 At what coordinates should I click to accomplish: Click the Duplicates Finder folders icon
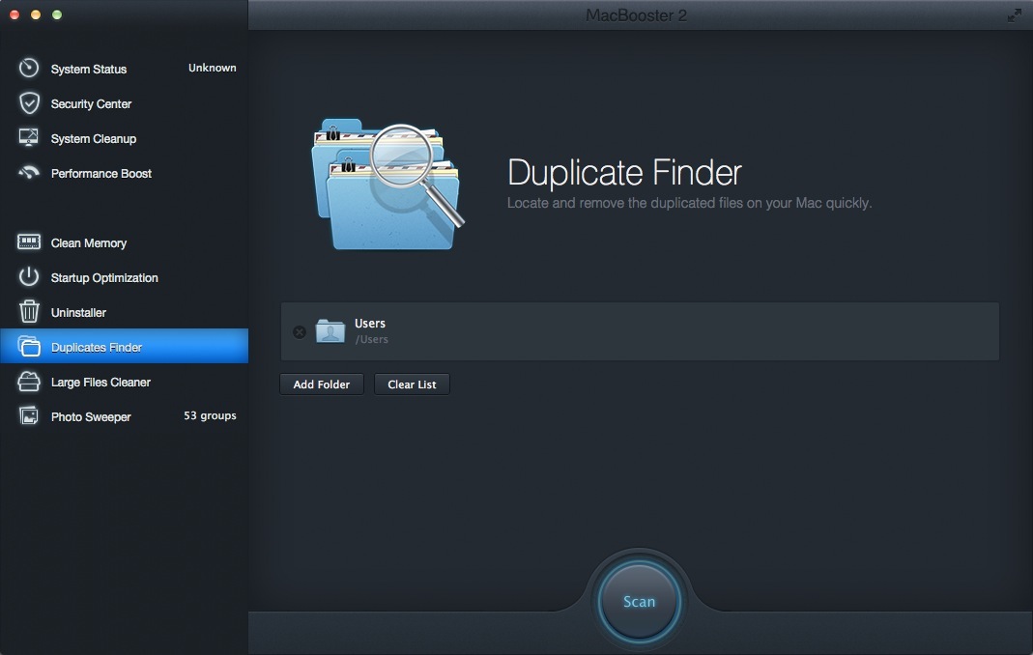pos(29,346)
